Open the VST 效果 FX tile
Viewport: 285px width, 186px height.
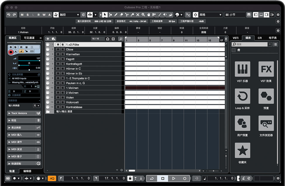(x=266, y=69)
